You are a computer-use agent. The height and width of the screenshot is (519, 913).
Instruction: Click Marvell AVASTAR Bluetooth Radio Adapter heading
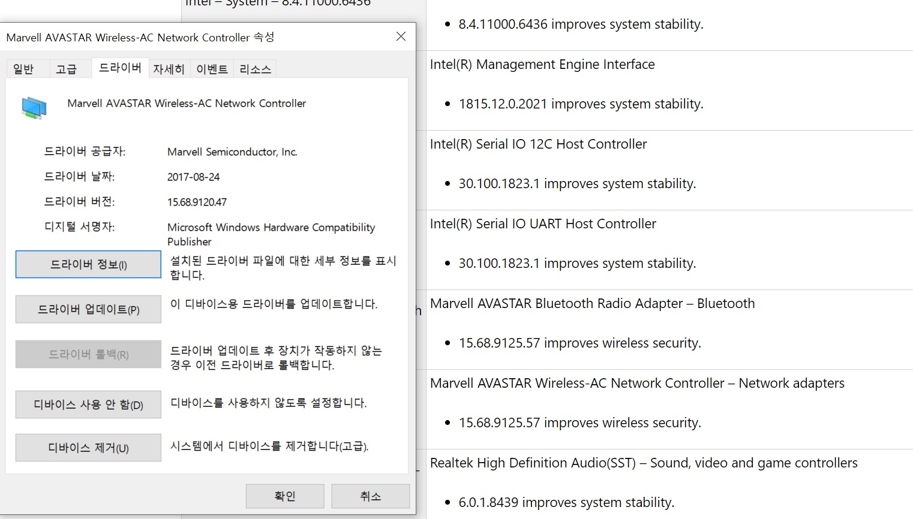(x=592, y=304)
